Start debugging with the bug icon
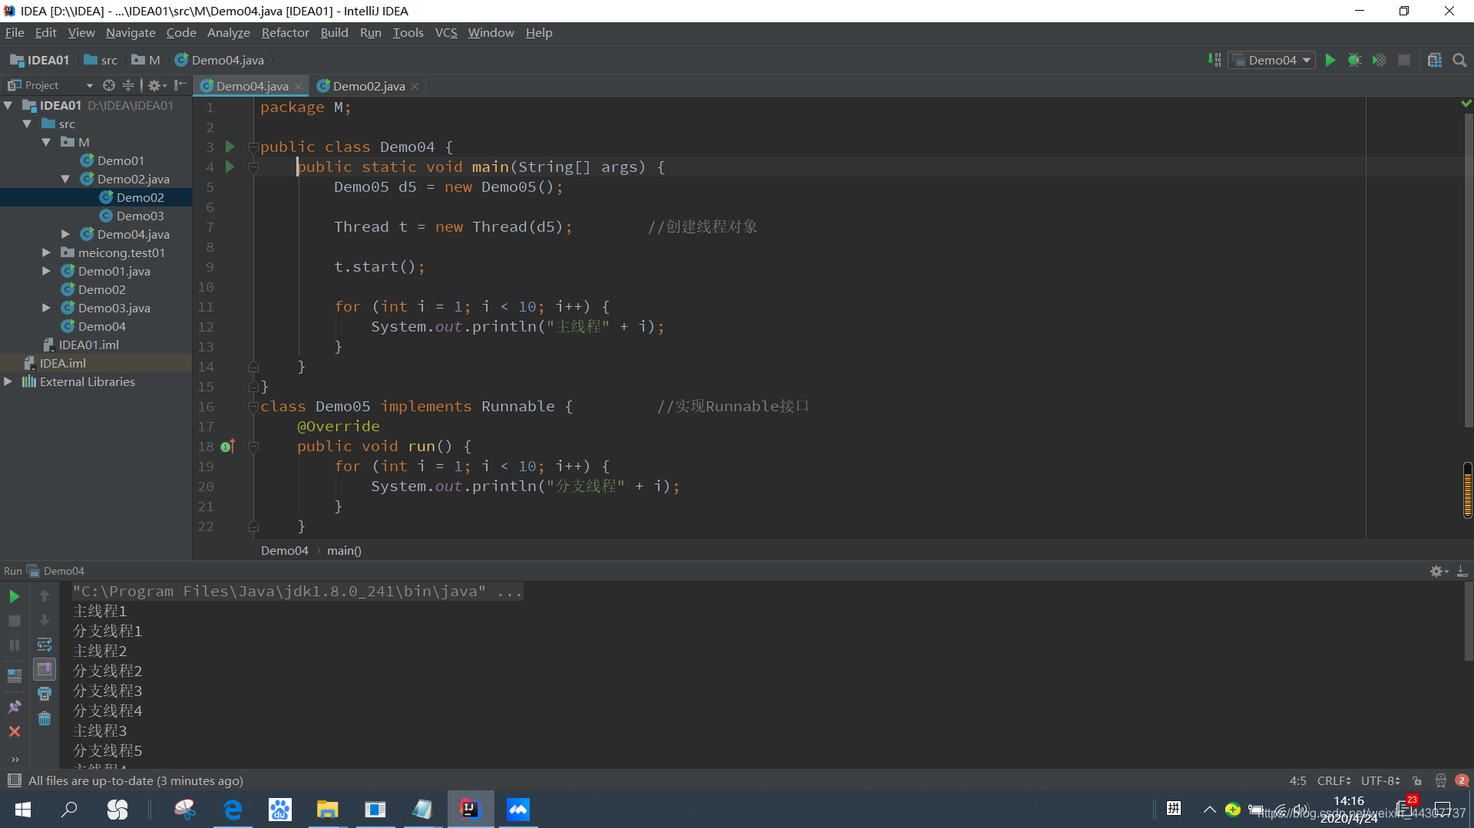 (1355, 60)
